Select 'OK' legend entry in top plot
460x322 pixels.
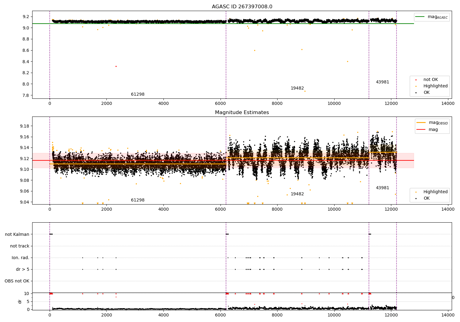click(427, 93)
